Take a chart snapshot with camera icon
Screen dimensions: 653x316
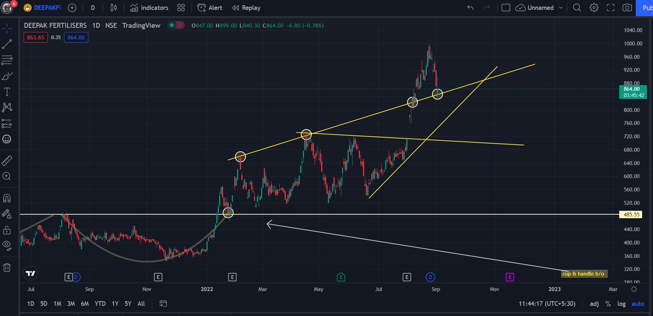pos(627,8)
